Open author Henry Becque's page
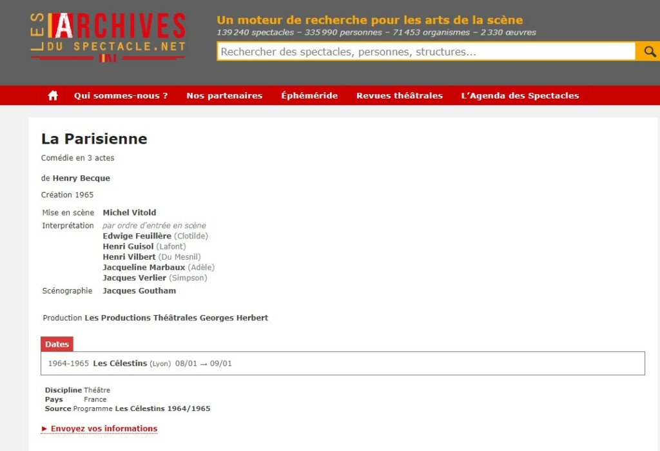660x451 pixels. coord(81,178)
